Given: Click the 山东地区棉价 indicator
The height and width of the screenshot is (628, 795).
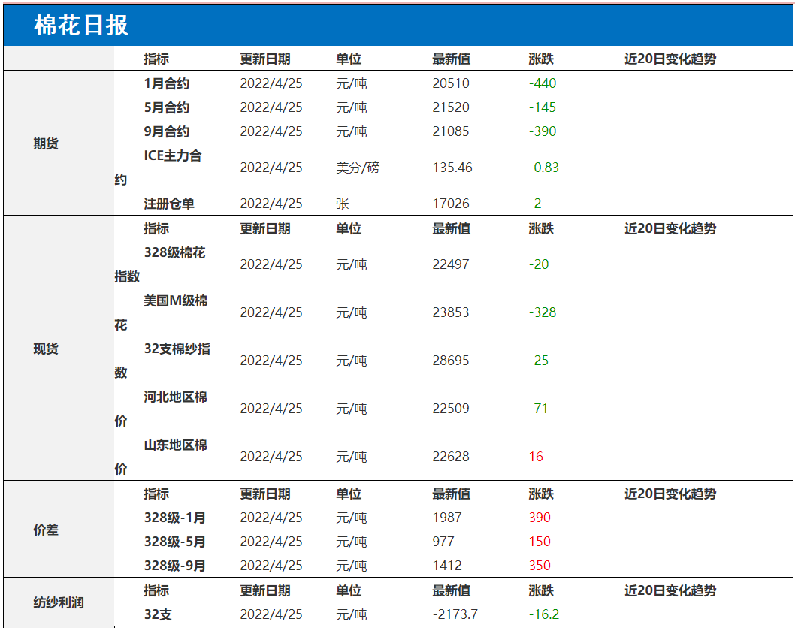Looking at the screenshot, I should coord(161,457).
